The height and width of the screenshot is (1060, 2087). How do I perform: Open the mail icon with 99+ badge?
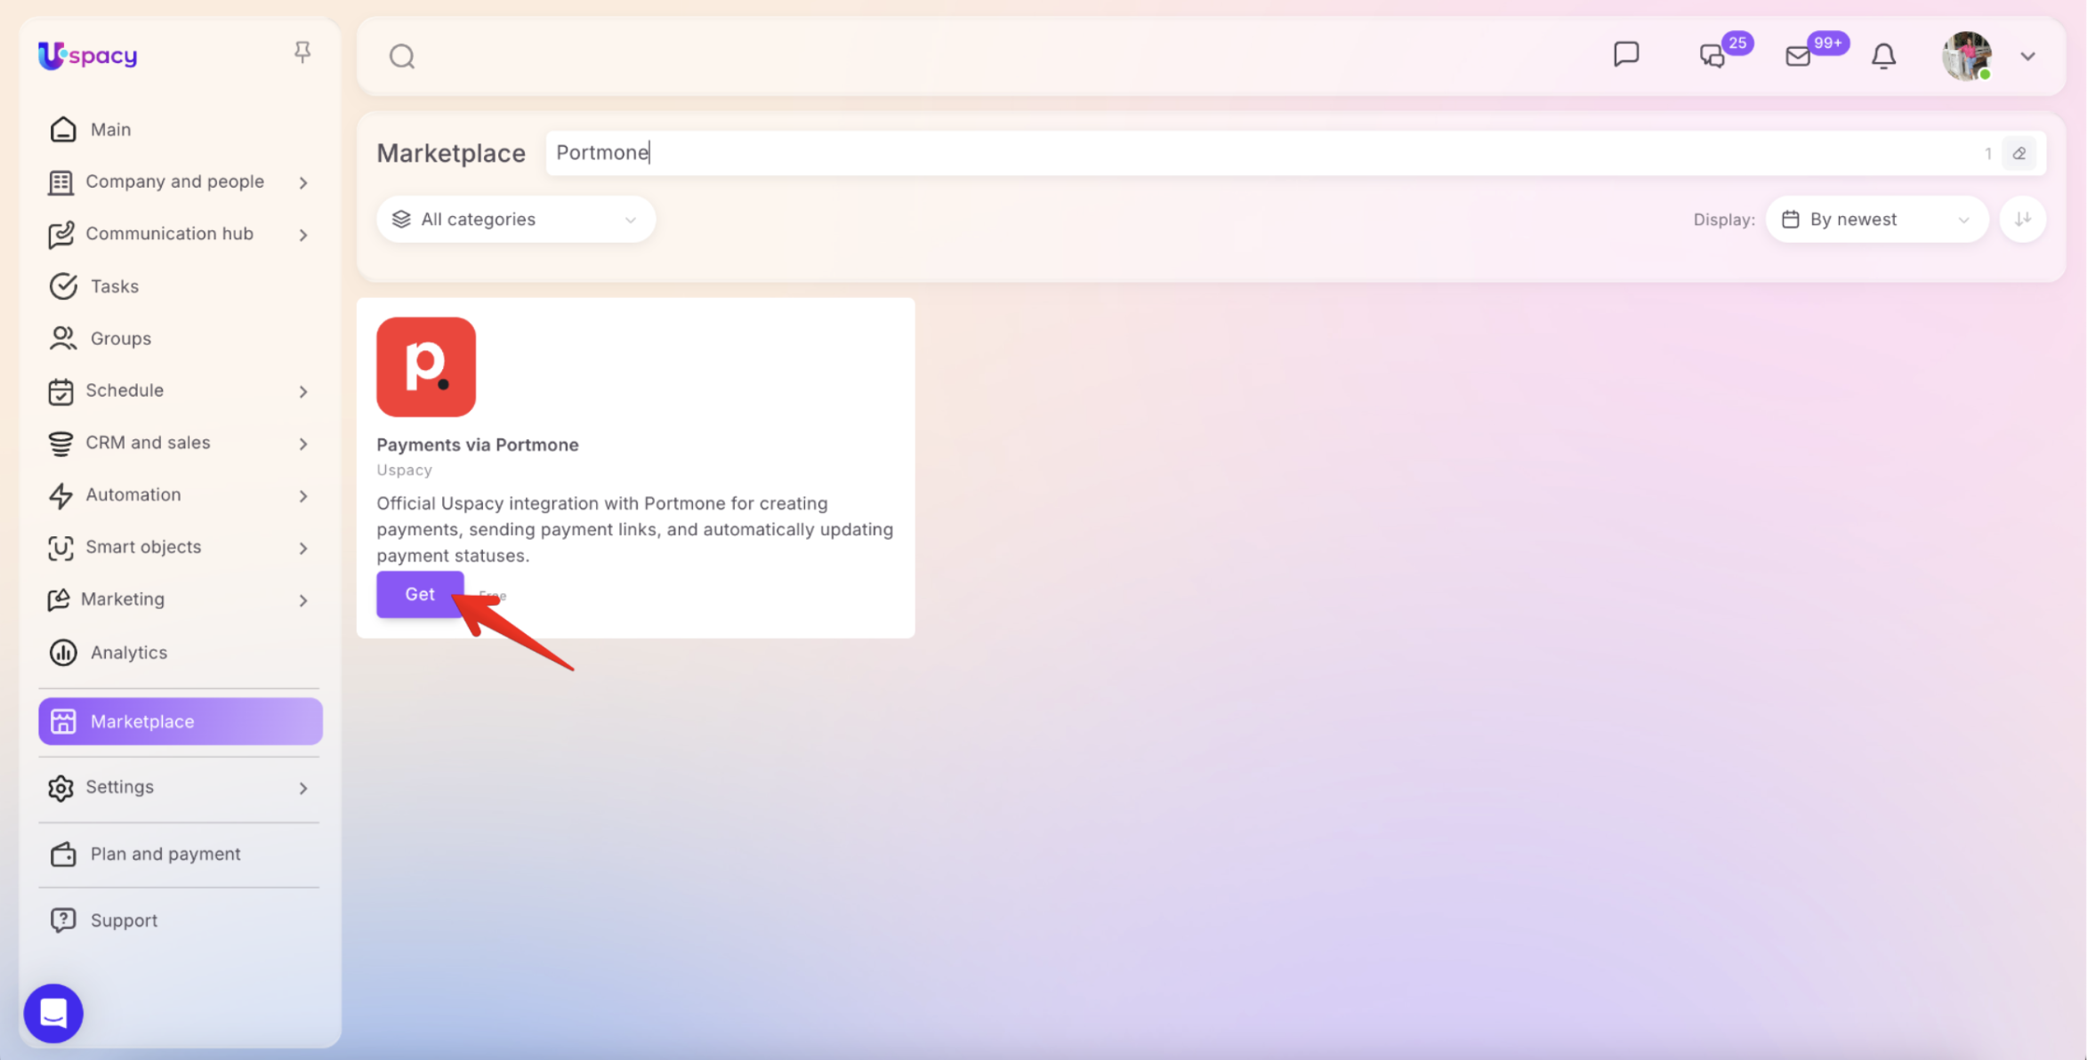[x=1798, y=56]
